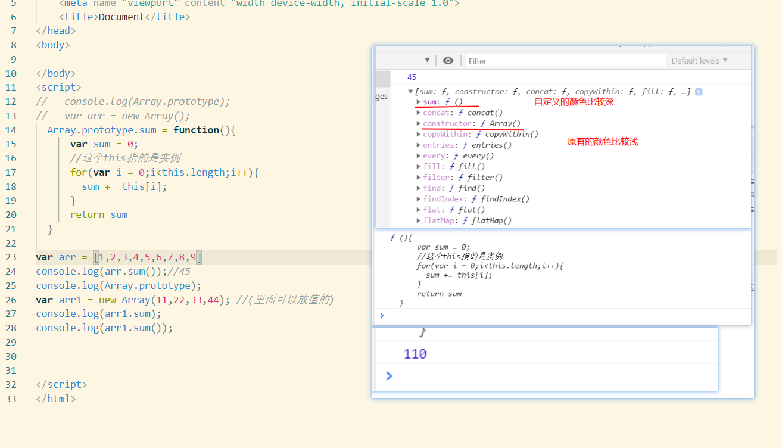
Task: Click the closing "</script>" tag in editor
Action: point(61,384)
